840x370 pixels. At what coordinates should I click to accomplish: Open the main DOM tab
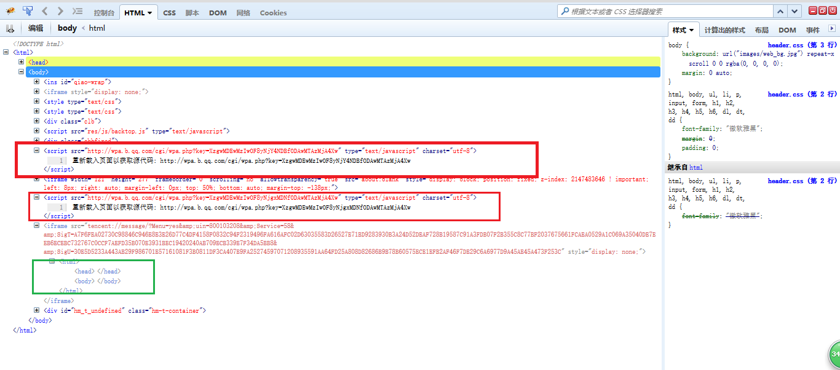pos(218,13)
